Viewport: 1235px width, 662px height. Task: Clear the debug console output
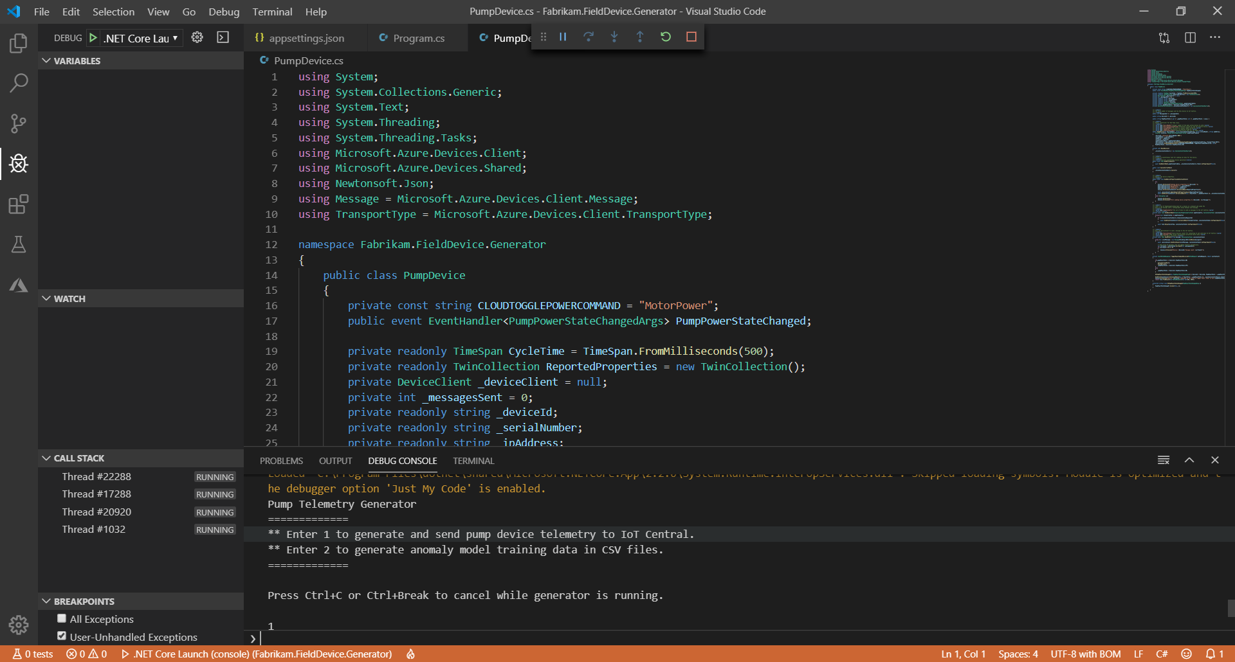1163,460
